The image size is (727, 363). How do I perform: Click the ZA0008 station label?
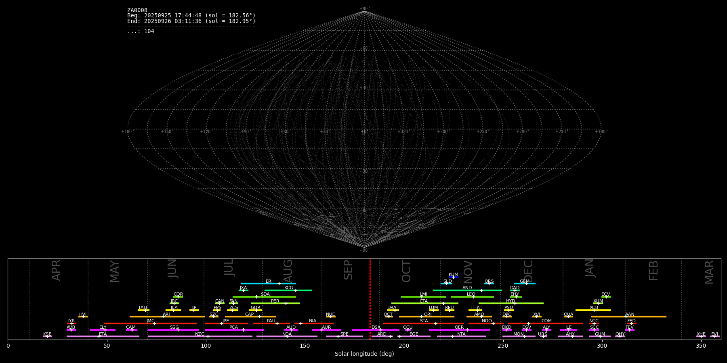pyautogui.click(x=137, y=10)
